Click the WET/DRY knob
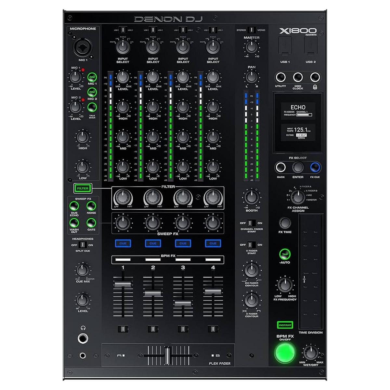 click(x=311, y=353)
